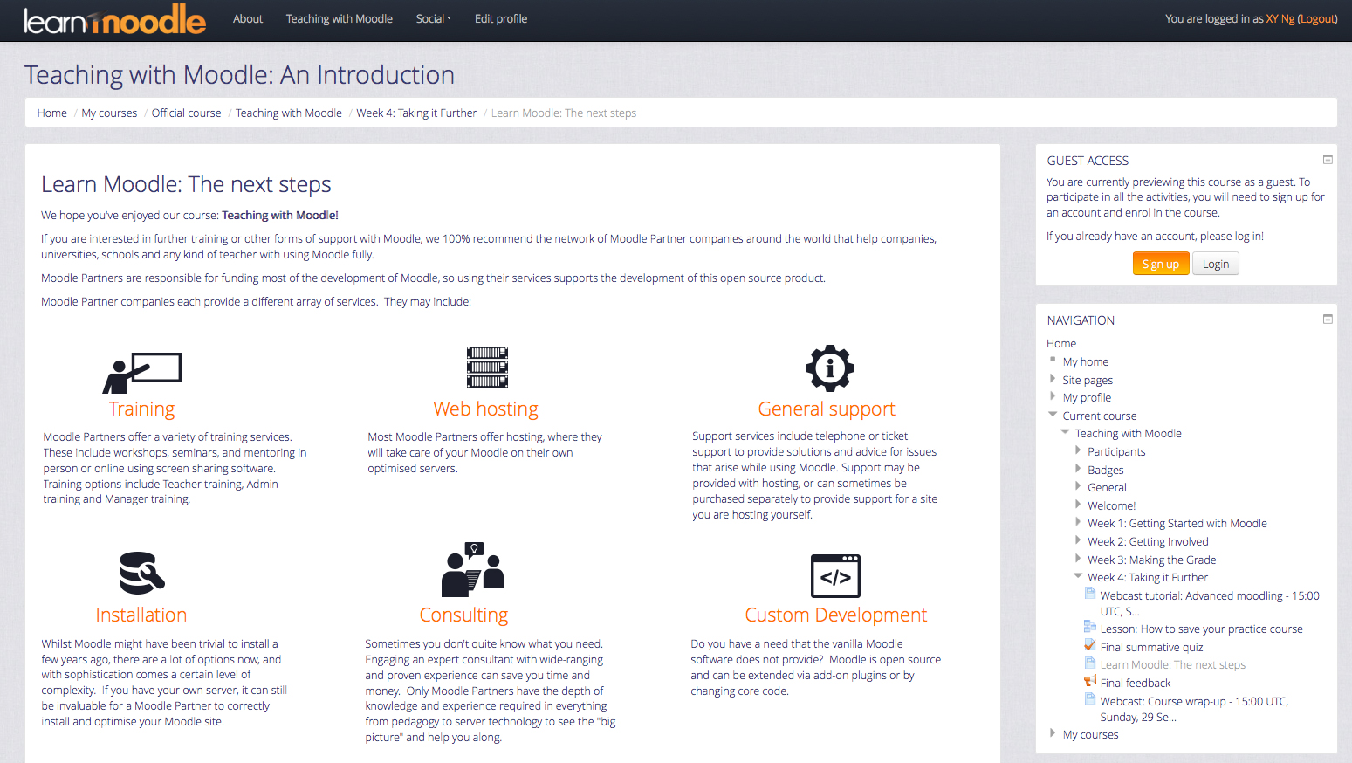The image size is (1352, 763).
Task: Go to Home breadcrumb
Action: click(52, 113)
